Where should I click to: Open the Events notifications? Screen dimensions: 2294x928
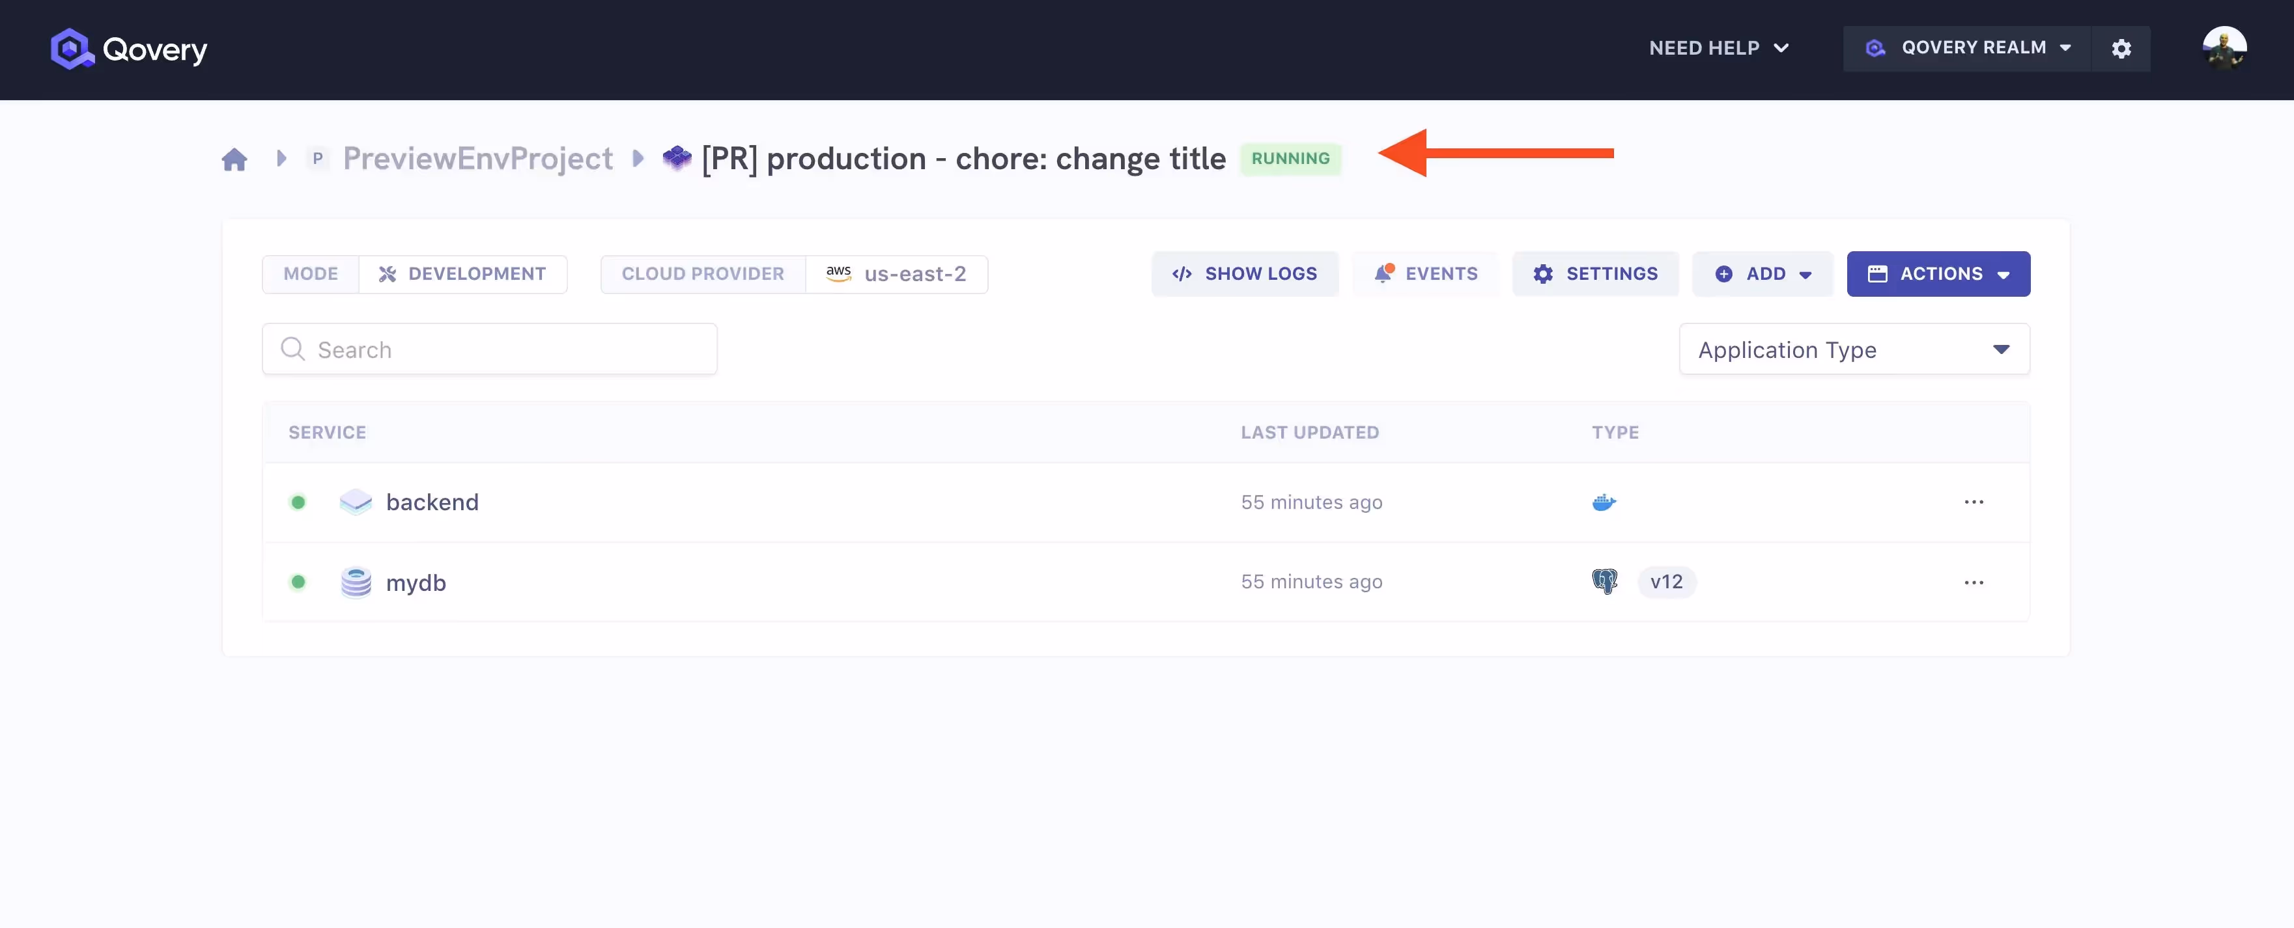[x=1426, y=274]
